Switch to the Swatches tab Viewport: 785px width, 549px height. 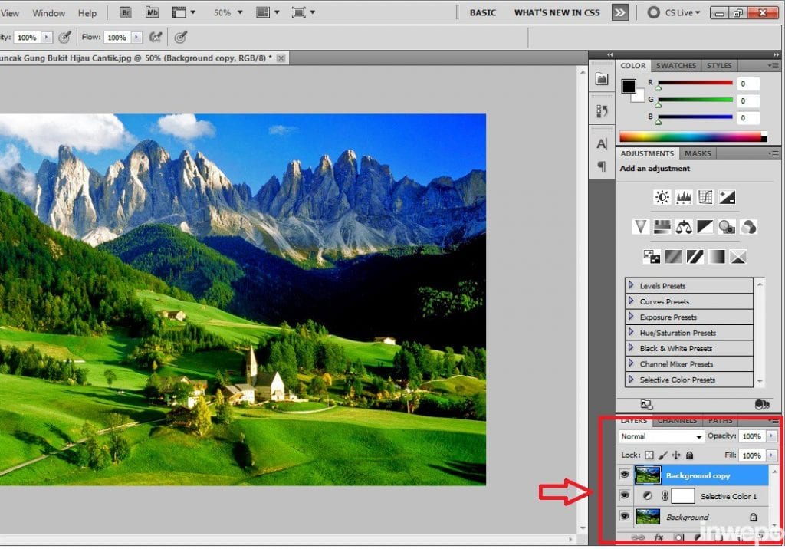(x=676, y=66)
